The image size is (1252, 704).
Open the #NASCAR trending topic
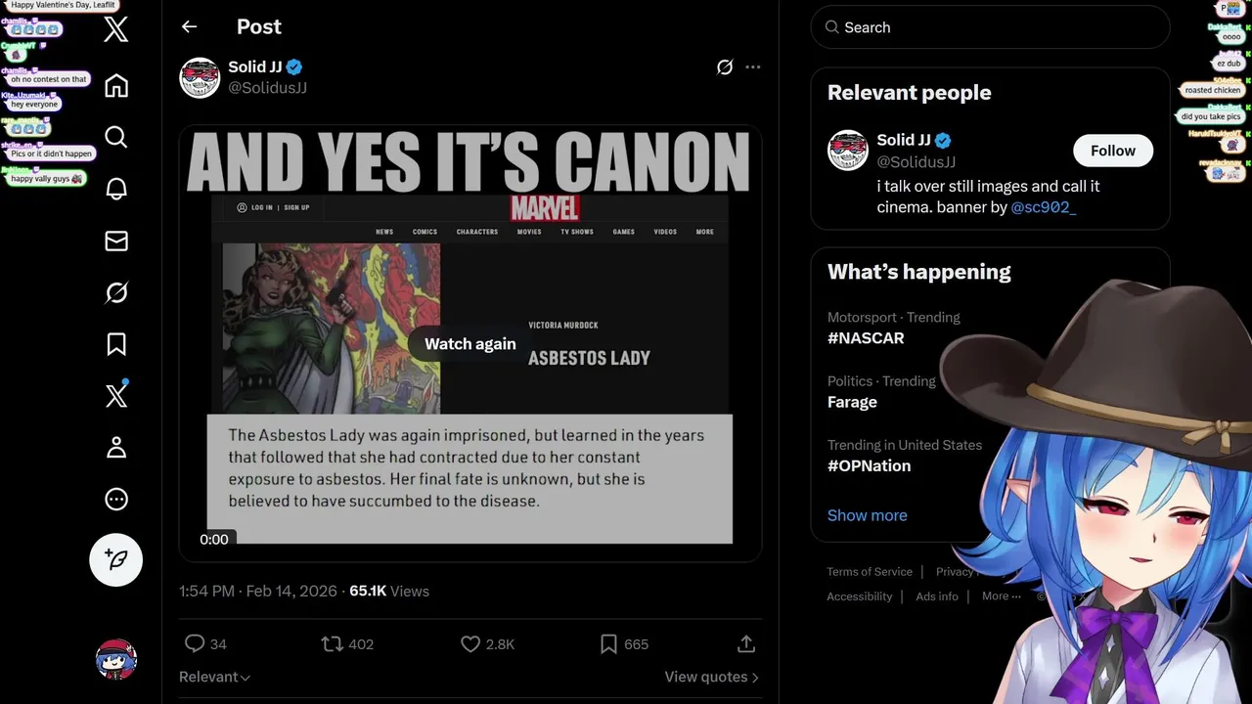coord(866,338)
